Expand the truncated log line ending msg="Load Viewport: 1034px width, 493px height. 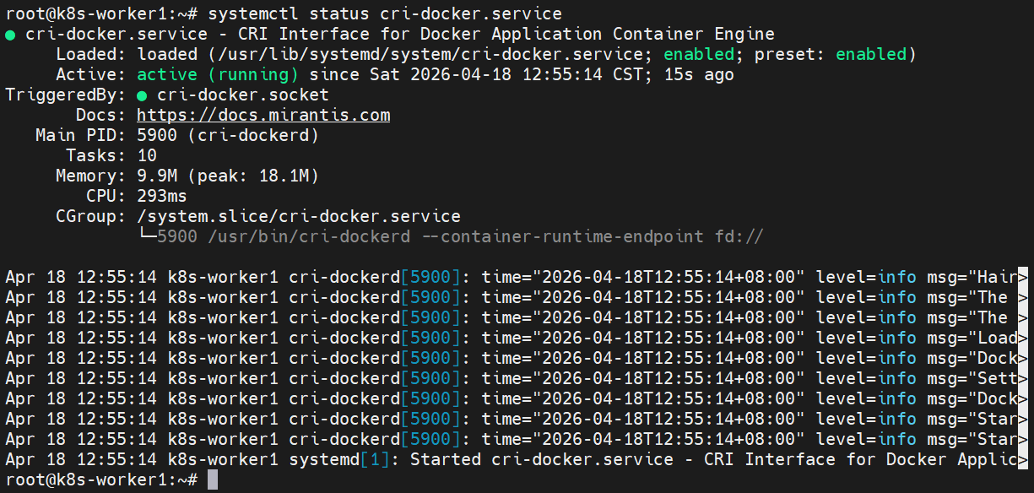point(1023,339)
